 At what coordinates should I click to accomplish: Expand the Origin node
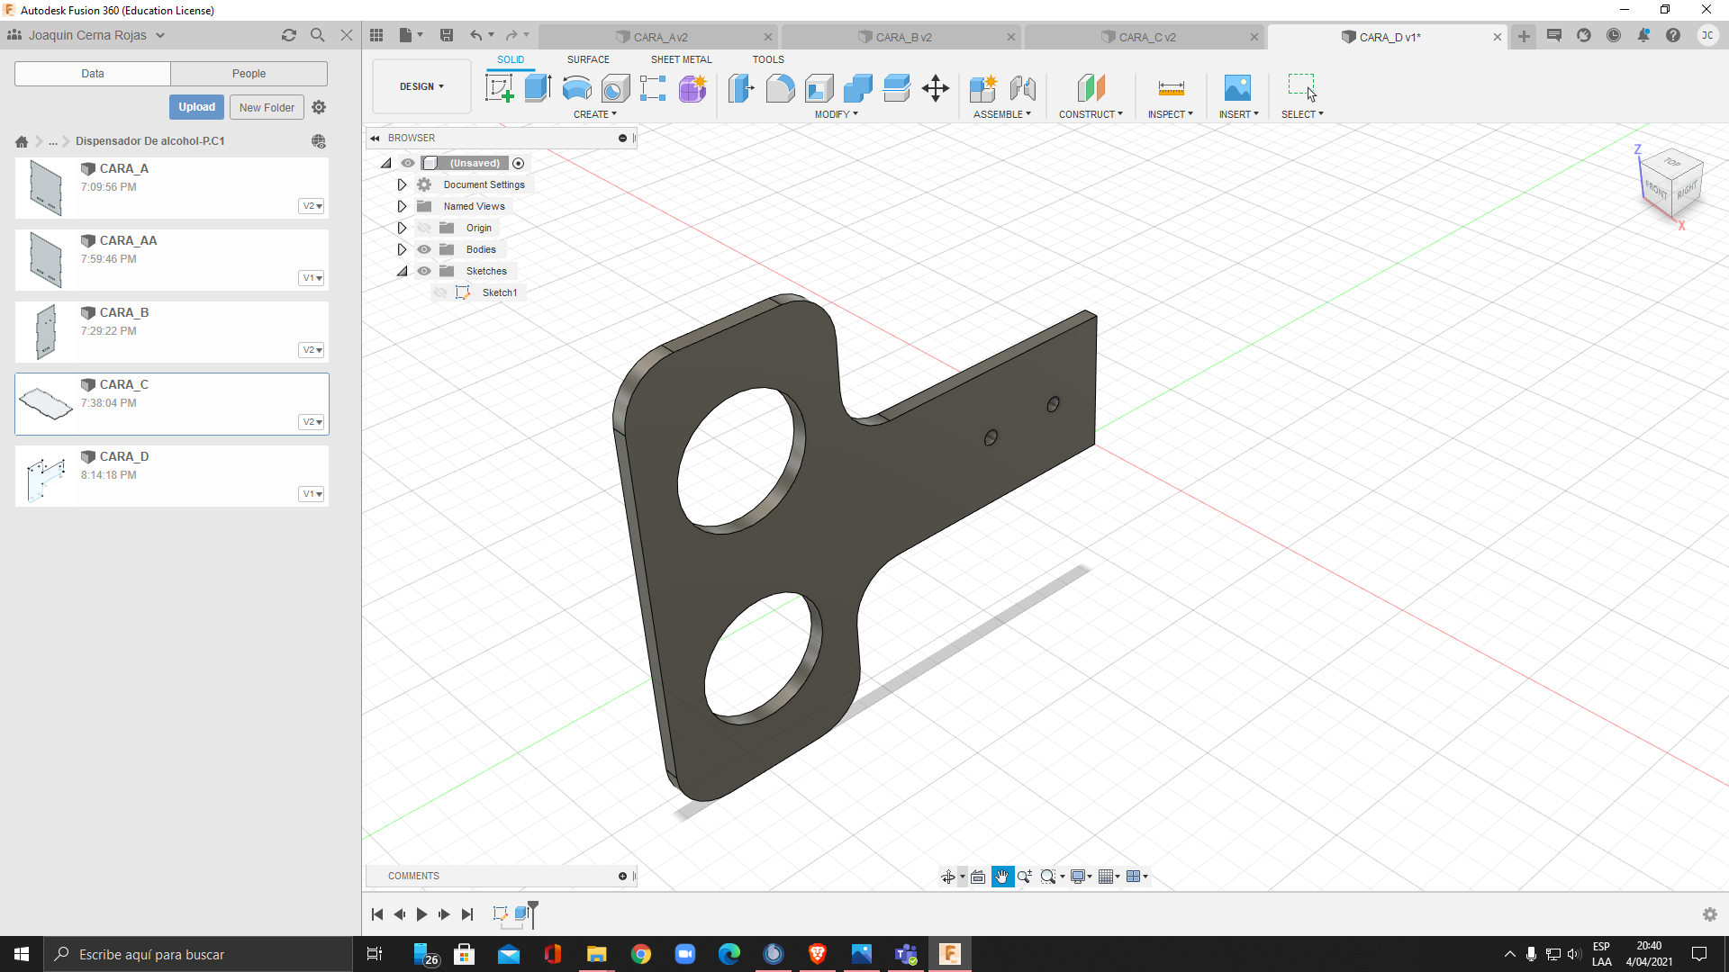(403, 228)
